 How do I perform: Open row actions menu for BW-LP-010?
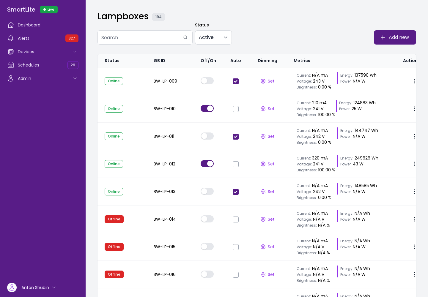(x=414, y=109)
